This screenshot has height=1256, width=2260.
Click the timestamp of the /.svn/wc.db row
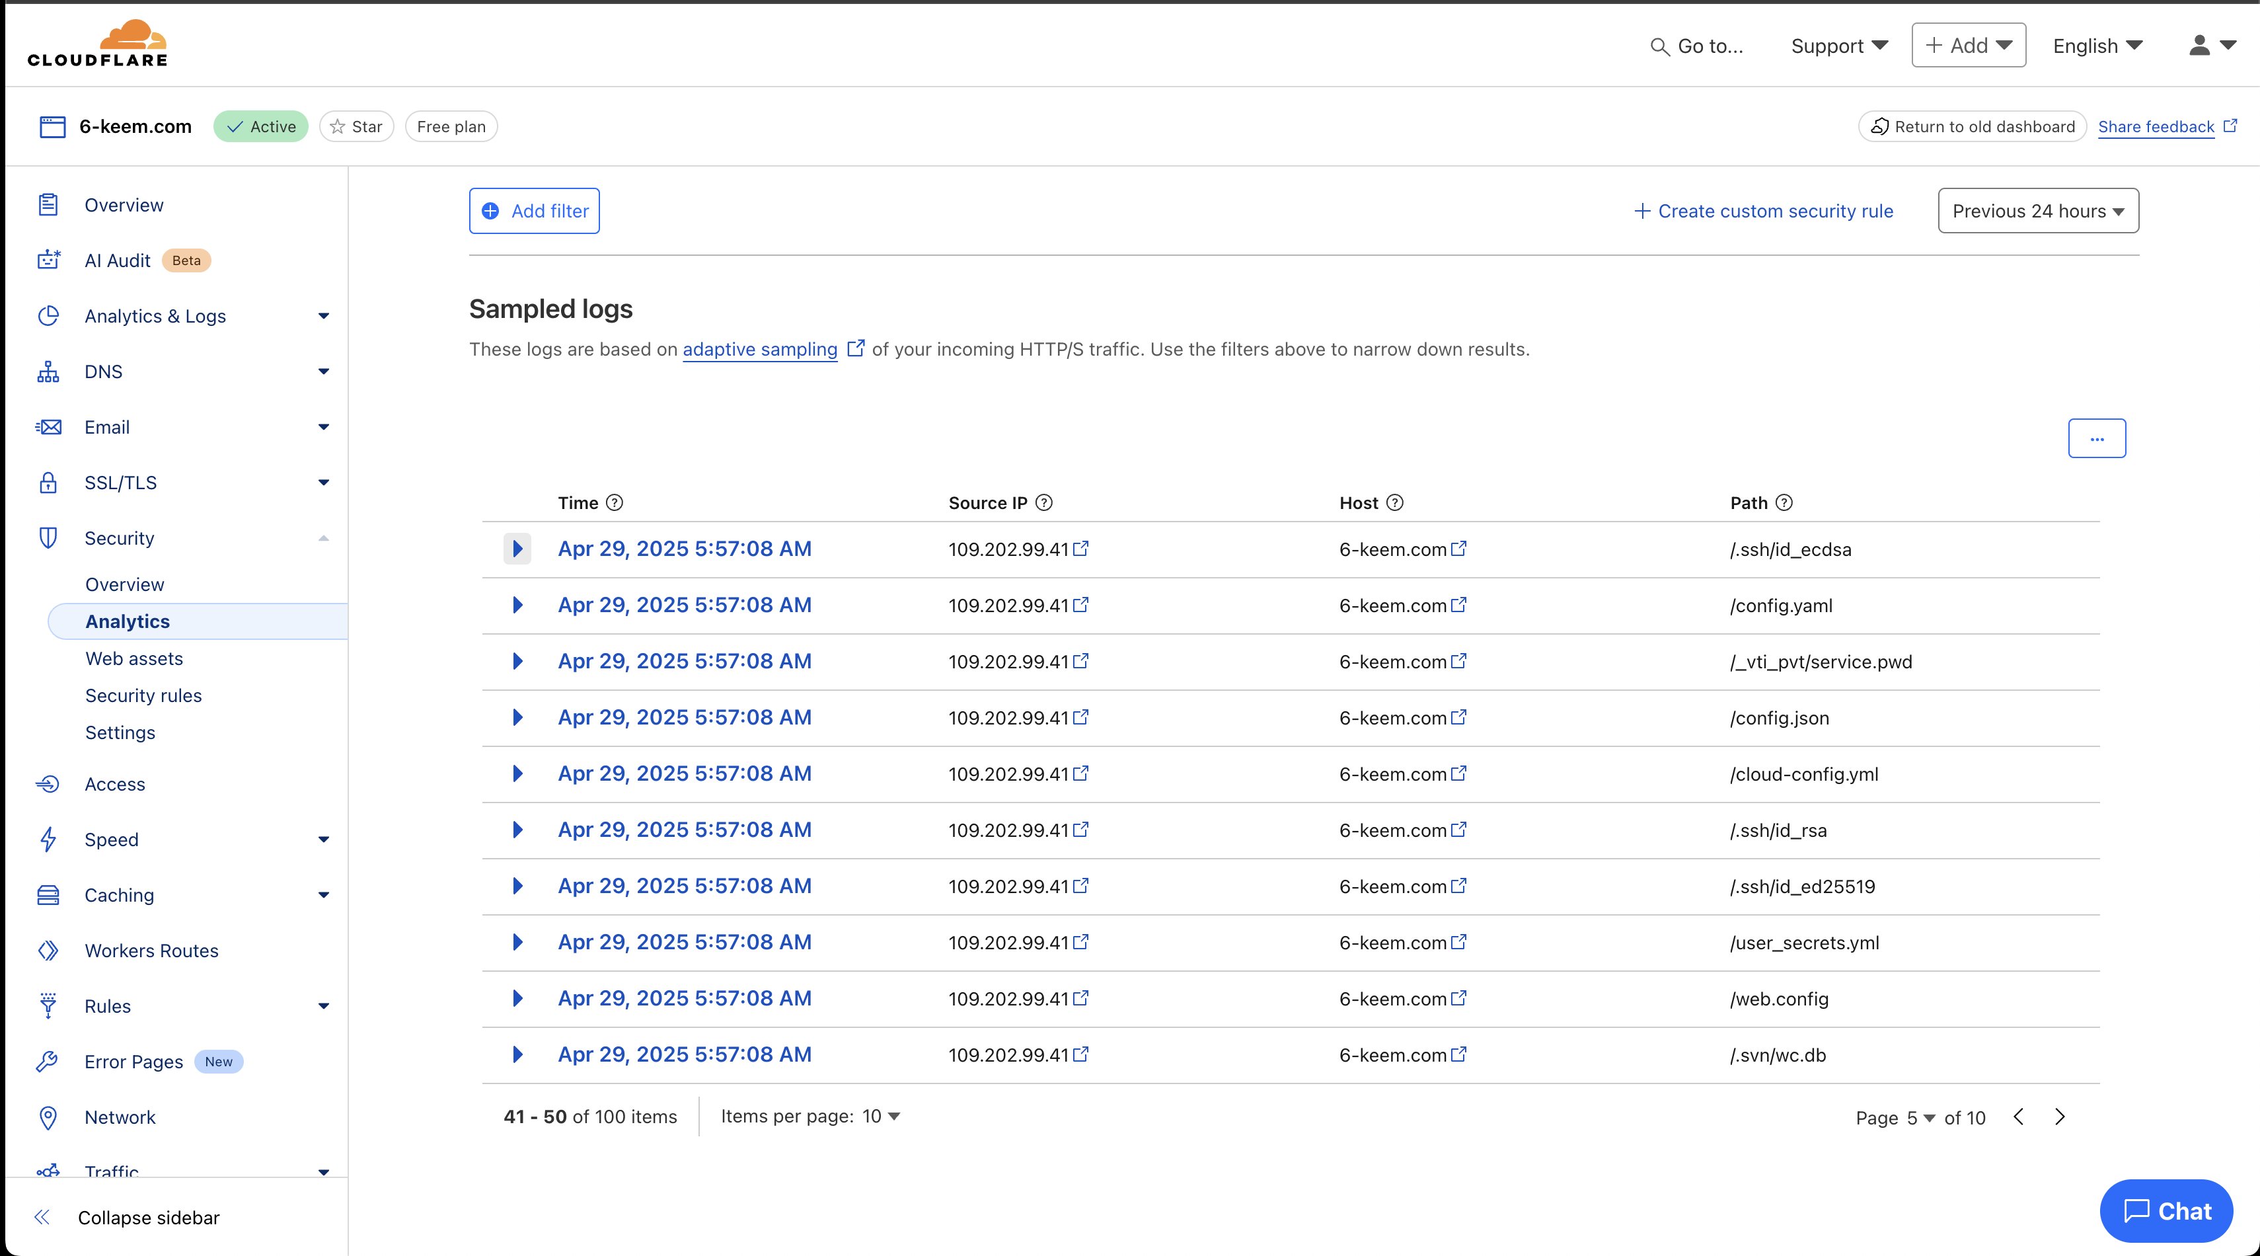coord(685,1054)
